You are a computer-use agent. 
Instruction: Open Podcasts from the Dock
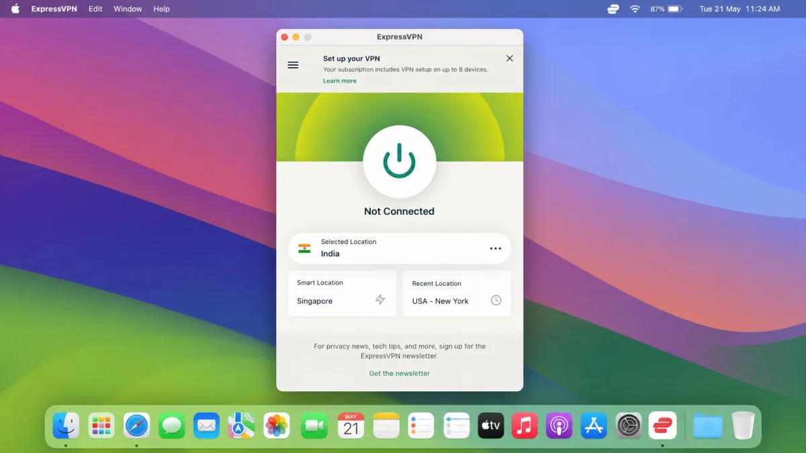coord(559,425)
